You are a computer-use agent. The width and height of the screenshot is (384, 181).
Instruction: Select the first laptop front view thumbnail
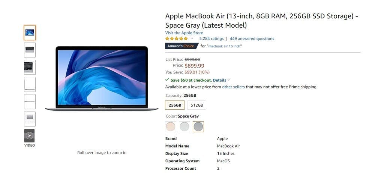30,32
